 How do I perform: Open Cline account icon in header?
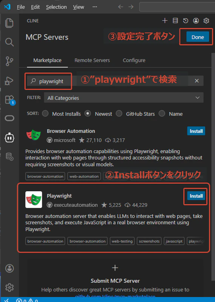click(x=196, y=21)
